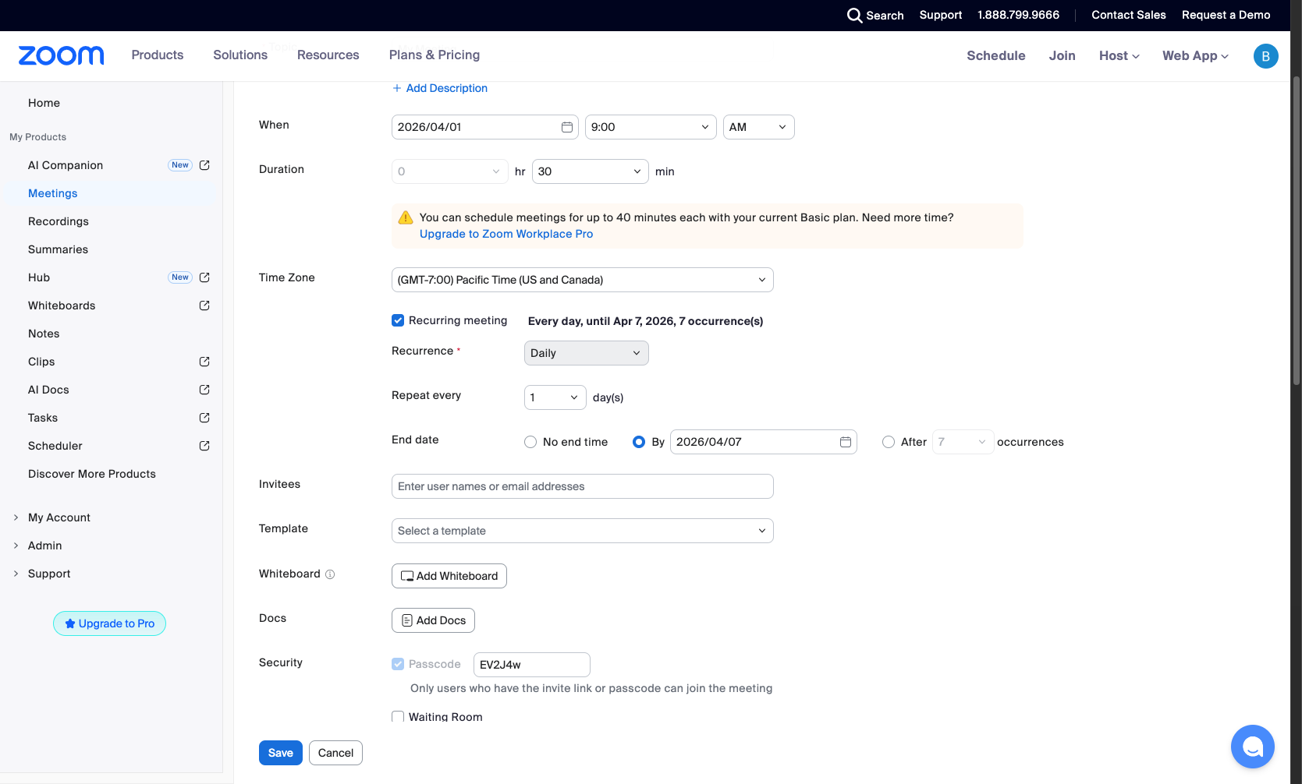This screenshot has height=784, width=1302.
Task: Open the chat support bubble
Action: (1252, 747)
